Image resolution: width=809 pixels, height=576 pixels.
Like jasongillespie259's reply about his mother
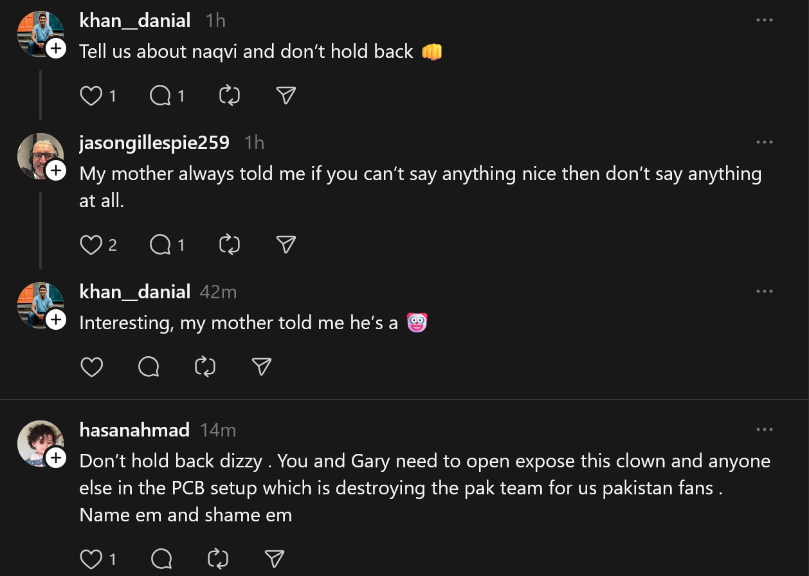[x=91, y=244]
